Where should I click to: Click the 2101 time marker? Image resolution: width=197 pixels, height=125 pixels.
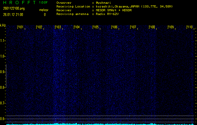coord(20,27)
